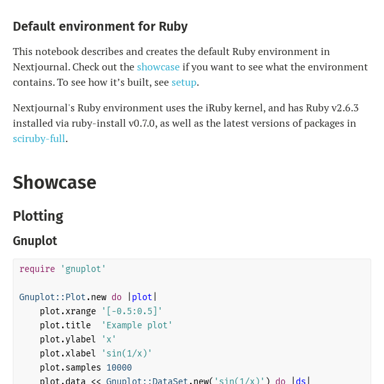The image size is (384, 384).
Task: Click the 'Gnuplot' heading
Action: pos(35,241)
